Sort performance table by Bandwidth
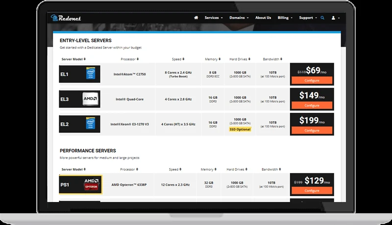This screenshot has height=225, width=392. [271, 169]
